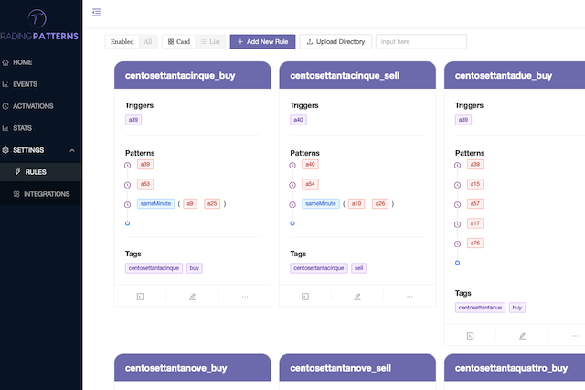
Task: Click the 'input here' search field
Action: 420,42
